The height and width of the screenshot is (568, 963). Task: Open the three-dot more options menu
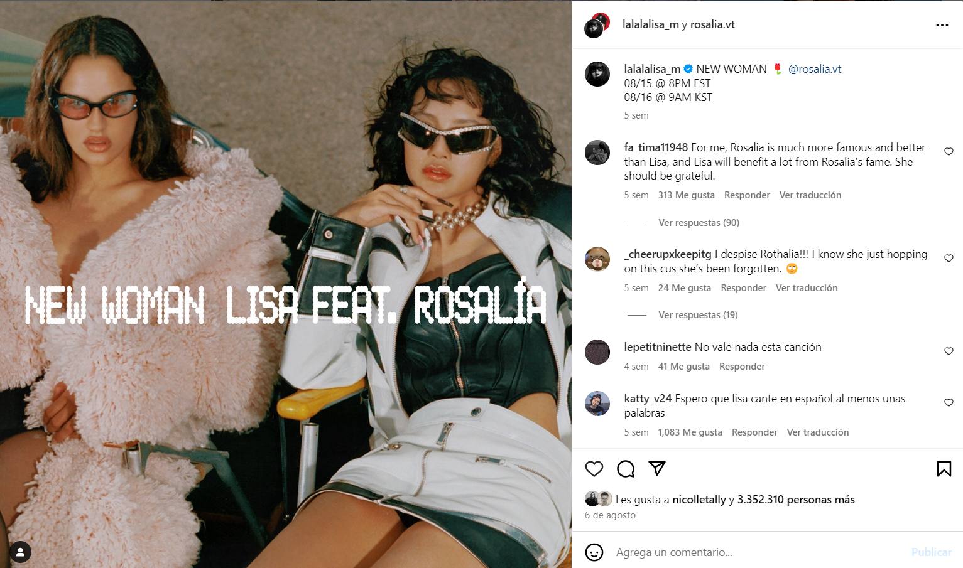point(942,25)
